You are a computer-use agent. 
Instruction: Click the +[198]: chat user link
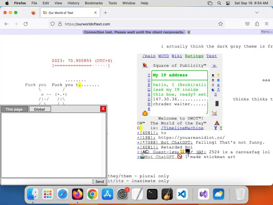(146, 137)
